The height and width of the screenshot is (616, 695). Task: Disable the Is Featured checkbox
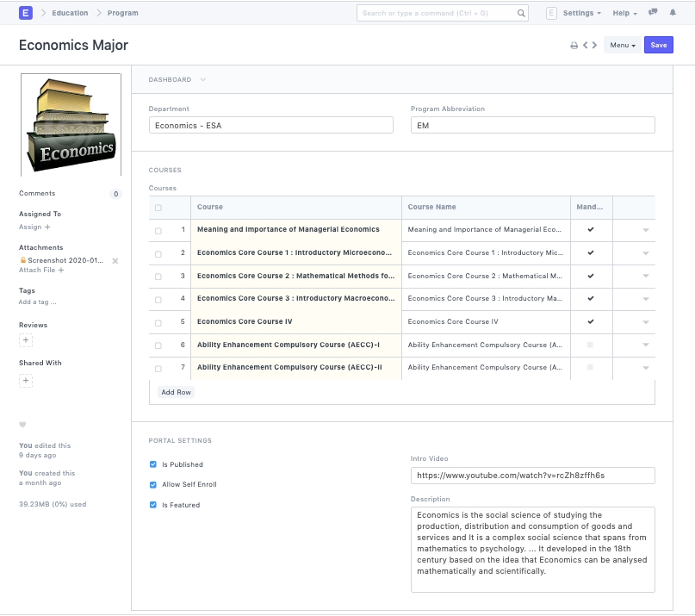coord(153,506)
